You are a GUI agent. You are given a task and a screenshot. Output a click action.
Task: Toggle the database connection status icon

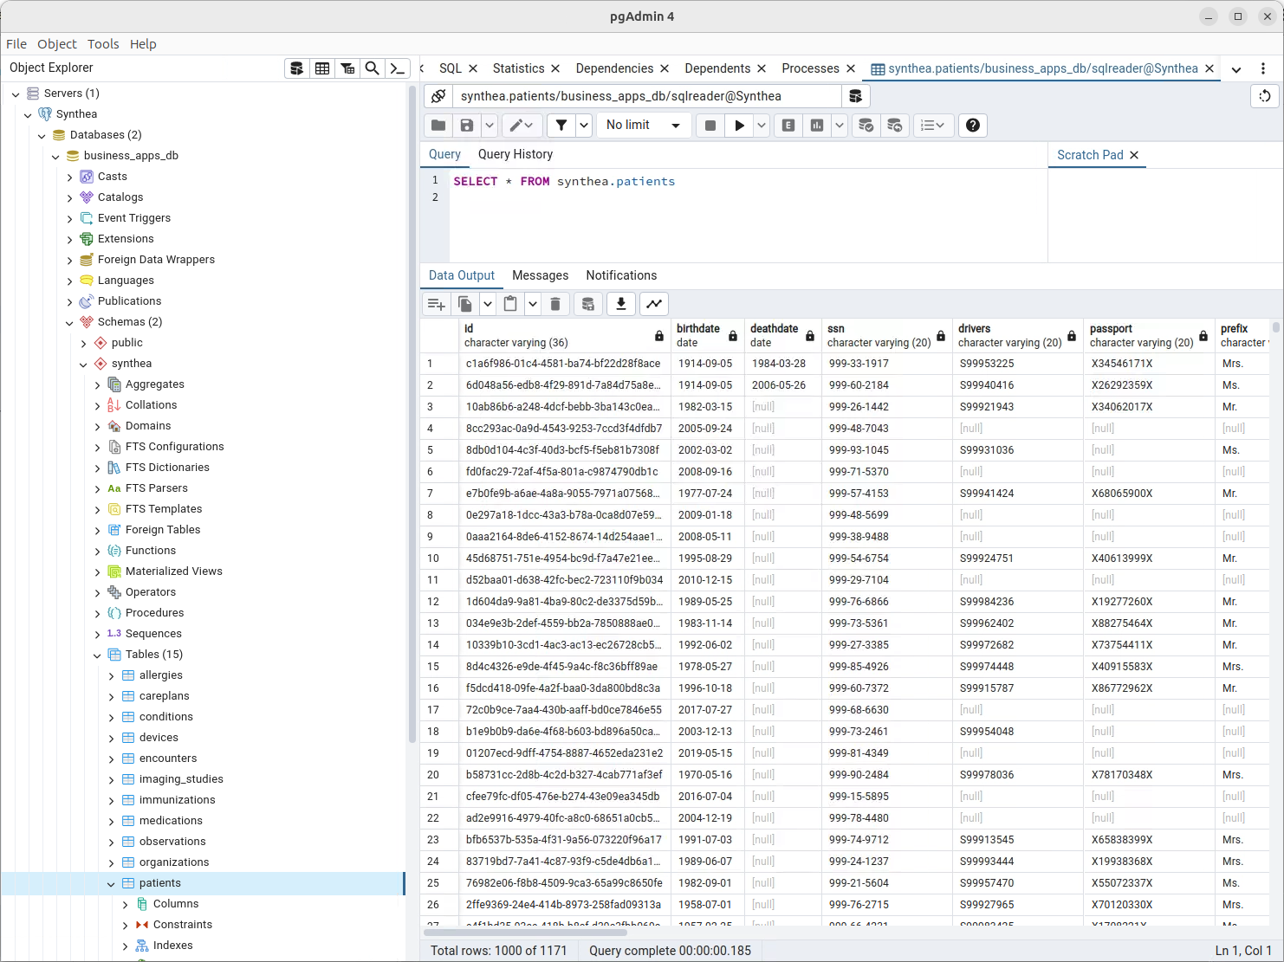pos(439,96)
